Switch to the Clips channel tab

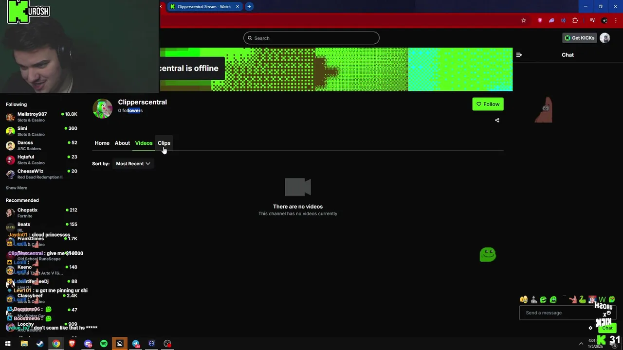(164, 143)
